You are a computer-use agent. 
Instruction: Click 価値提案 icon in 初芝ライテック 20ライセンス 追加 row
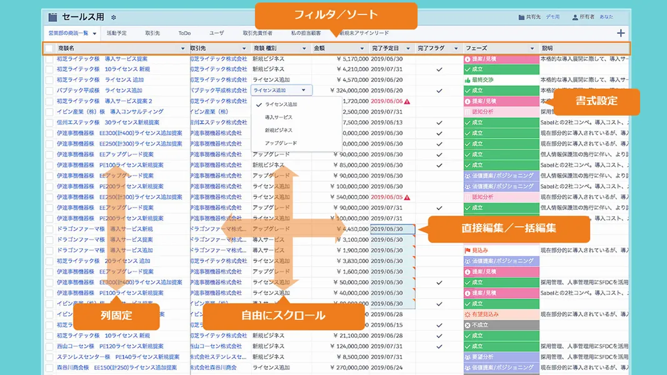(x=468, y=261)
